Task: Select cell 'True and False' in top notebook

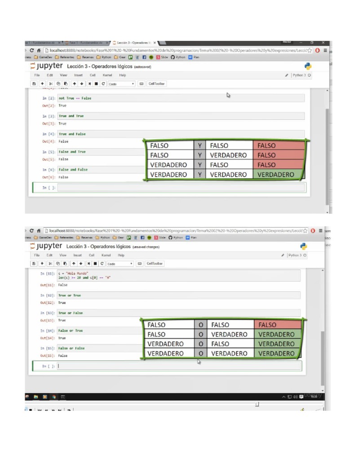Action: pos(181,134)
